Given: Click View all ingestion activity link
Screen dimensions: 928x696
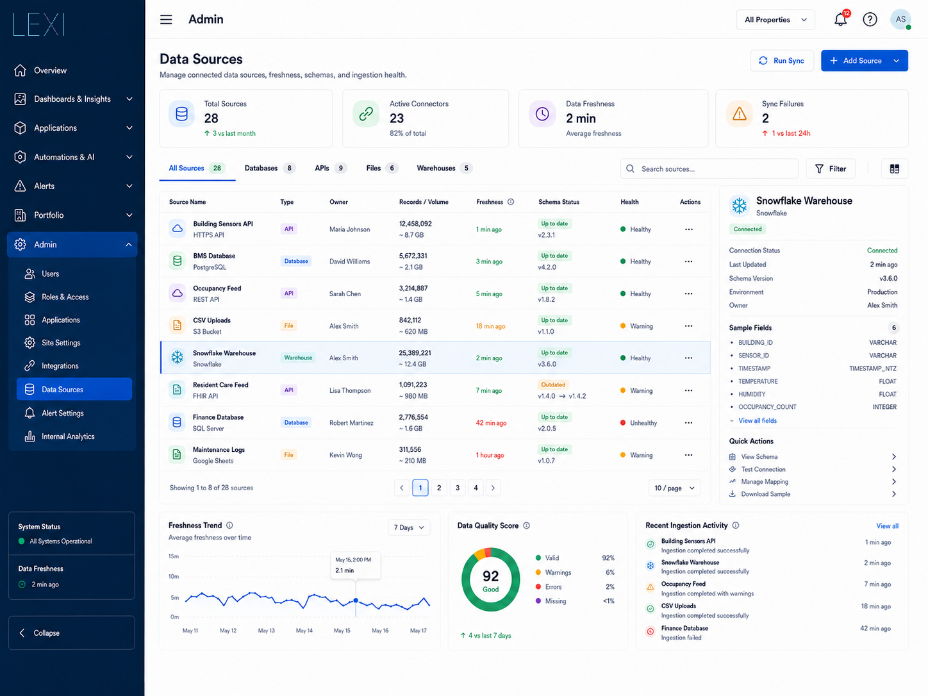Looking at the screenshot, I should pyautogui.click(x=888, y=526).
